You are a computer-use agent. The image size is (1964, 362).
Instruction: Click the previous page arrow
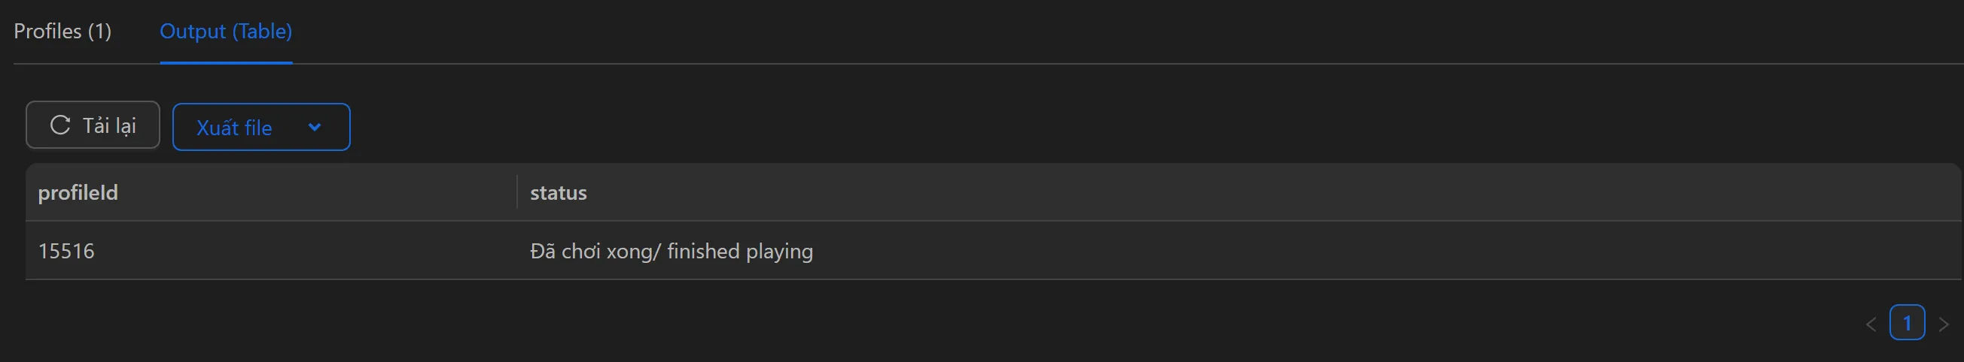tap(1871, 324)
